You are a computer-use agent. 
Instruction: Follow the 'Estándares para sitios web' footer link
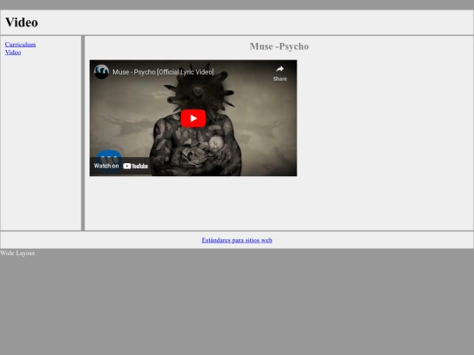tap(237, 240)
